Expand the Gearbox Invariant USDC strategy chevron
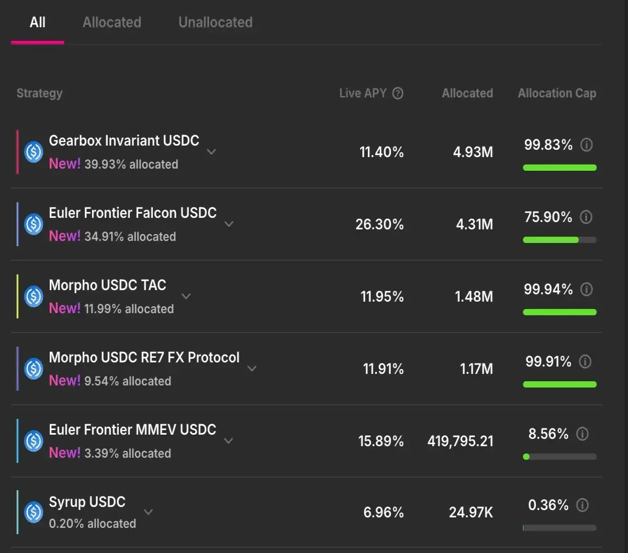The image size is (628, 553). [x=211, y=152]
